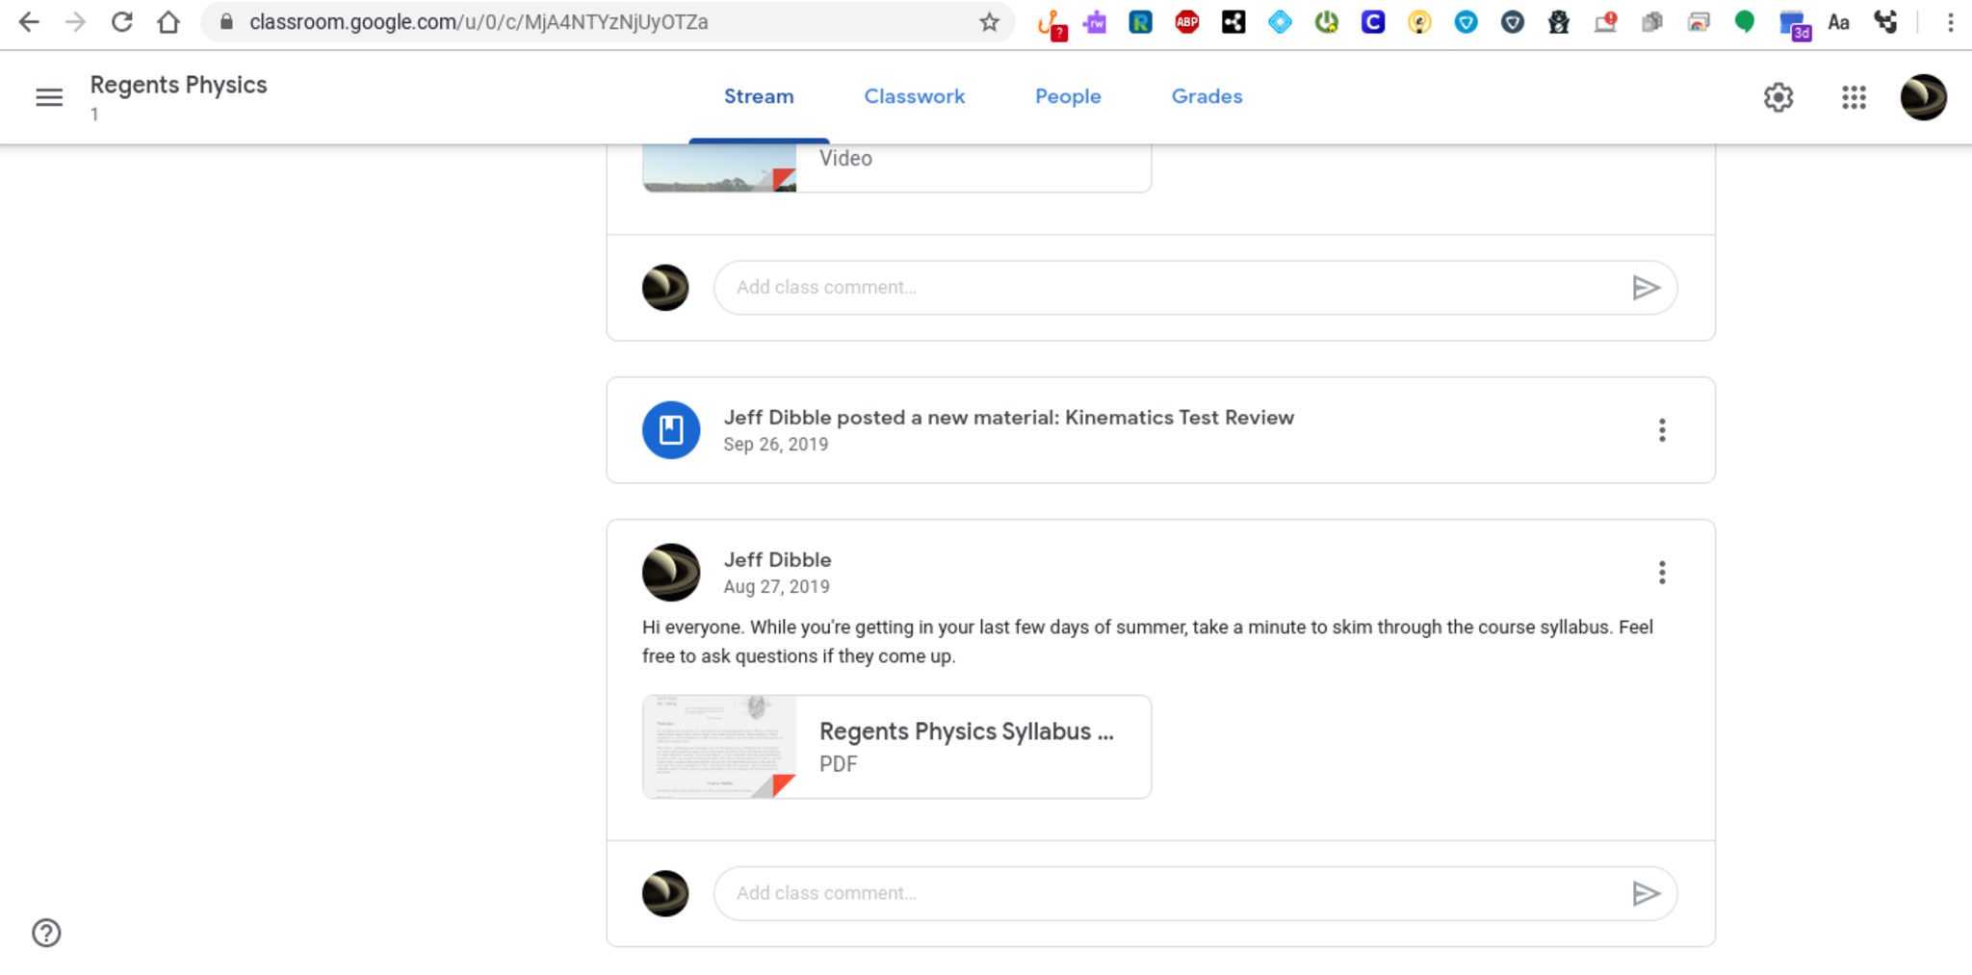
Task: Send comment on syllabus post
Action: 1646,893
